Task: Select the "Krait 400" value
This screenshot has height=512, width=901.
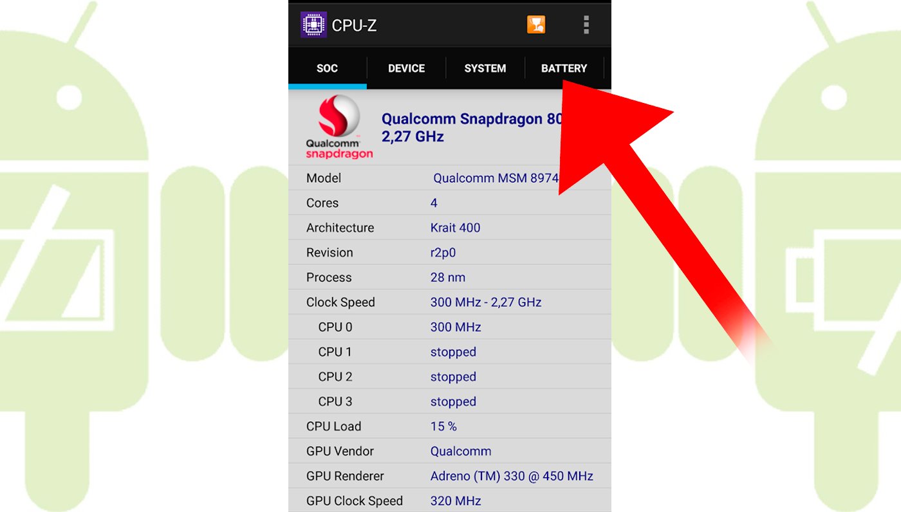Action: click(x=455, y=228)
